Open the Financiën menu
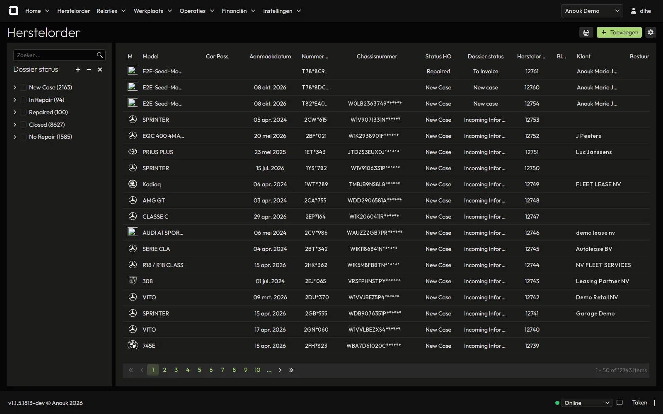This screenshot has width=663, height=414. (x=238, y=11)
